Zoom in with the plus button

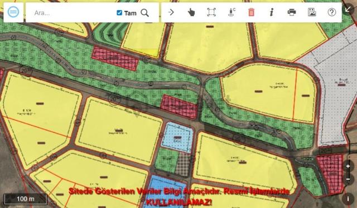tap(348, 166)
